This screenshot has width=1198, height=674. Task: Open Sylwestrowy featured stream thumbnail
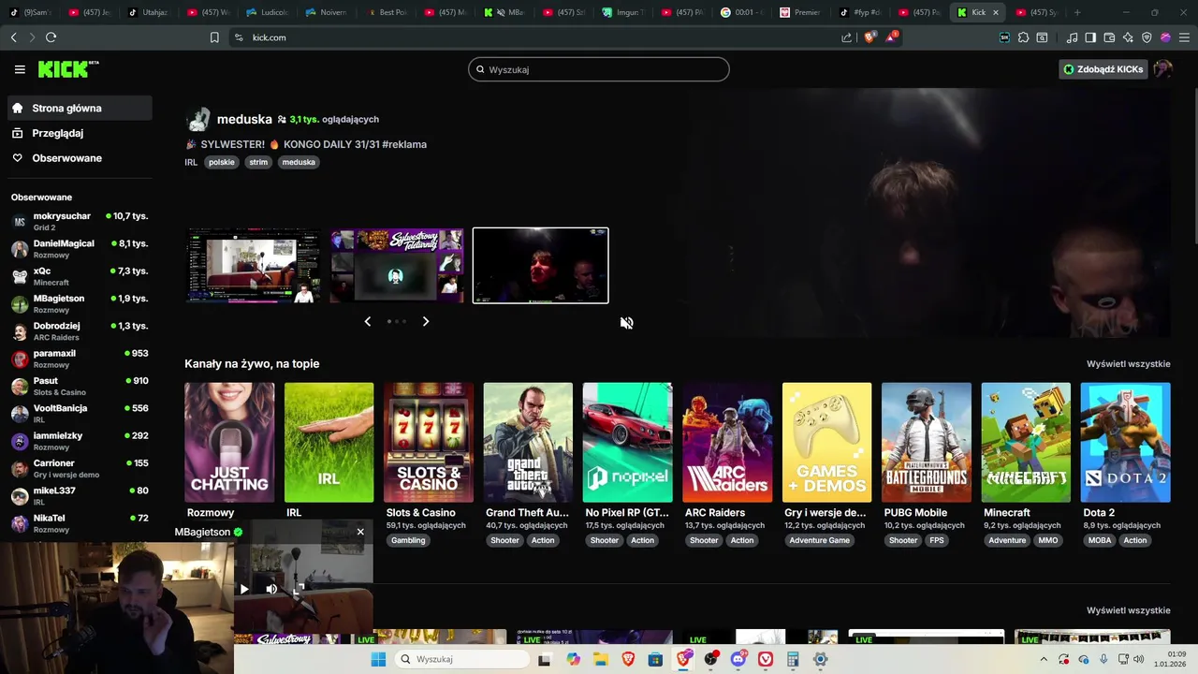(x=397, y=266)
